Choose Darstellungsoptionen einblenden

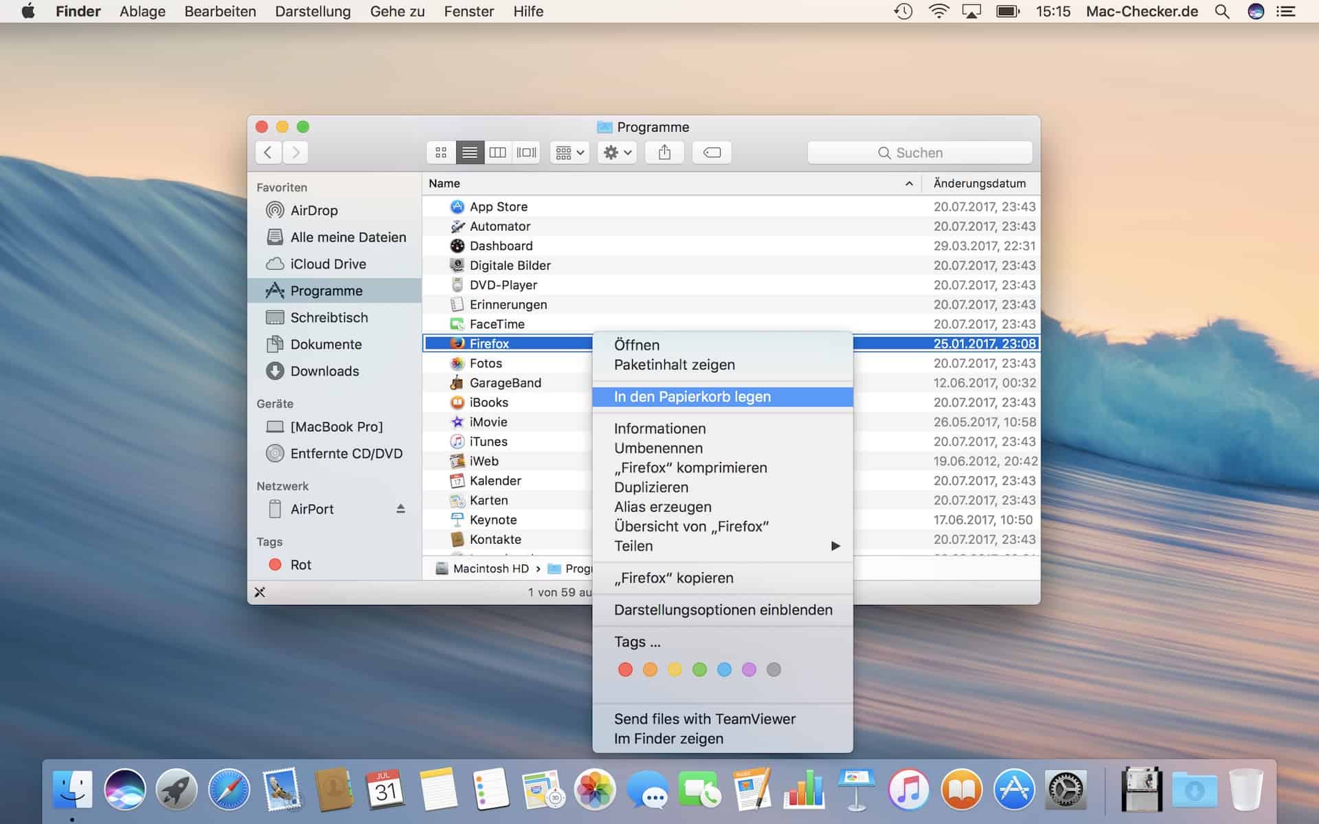(x=723, y=610)
